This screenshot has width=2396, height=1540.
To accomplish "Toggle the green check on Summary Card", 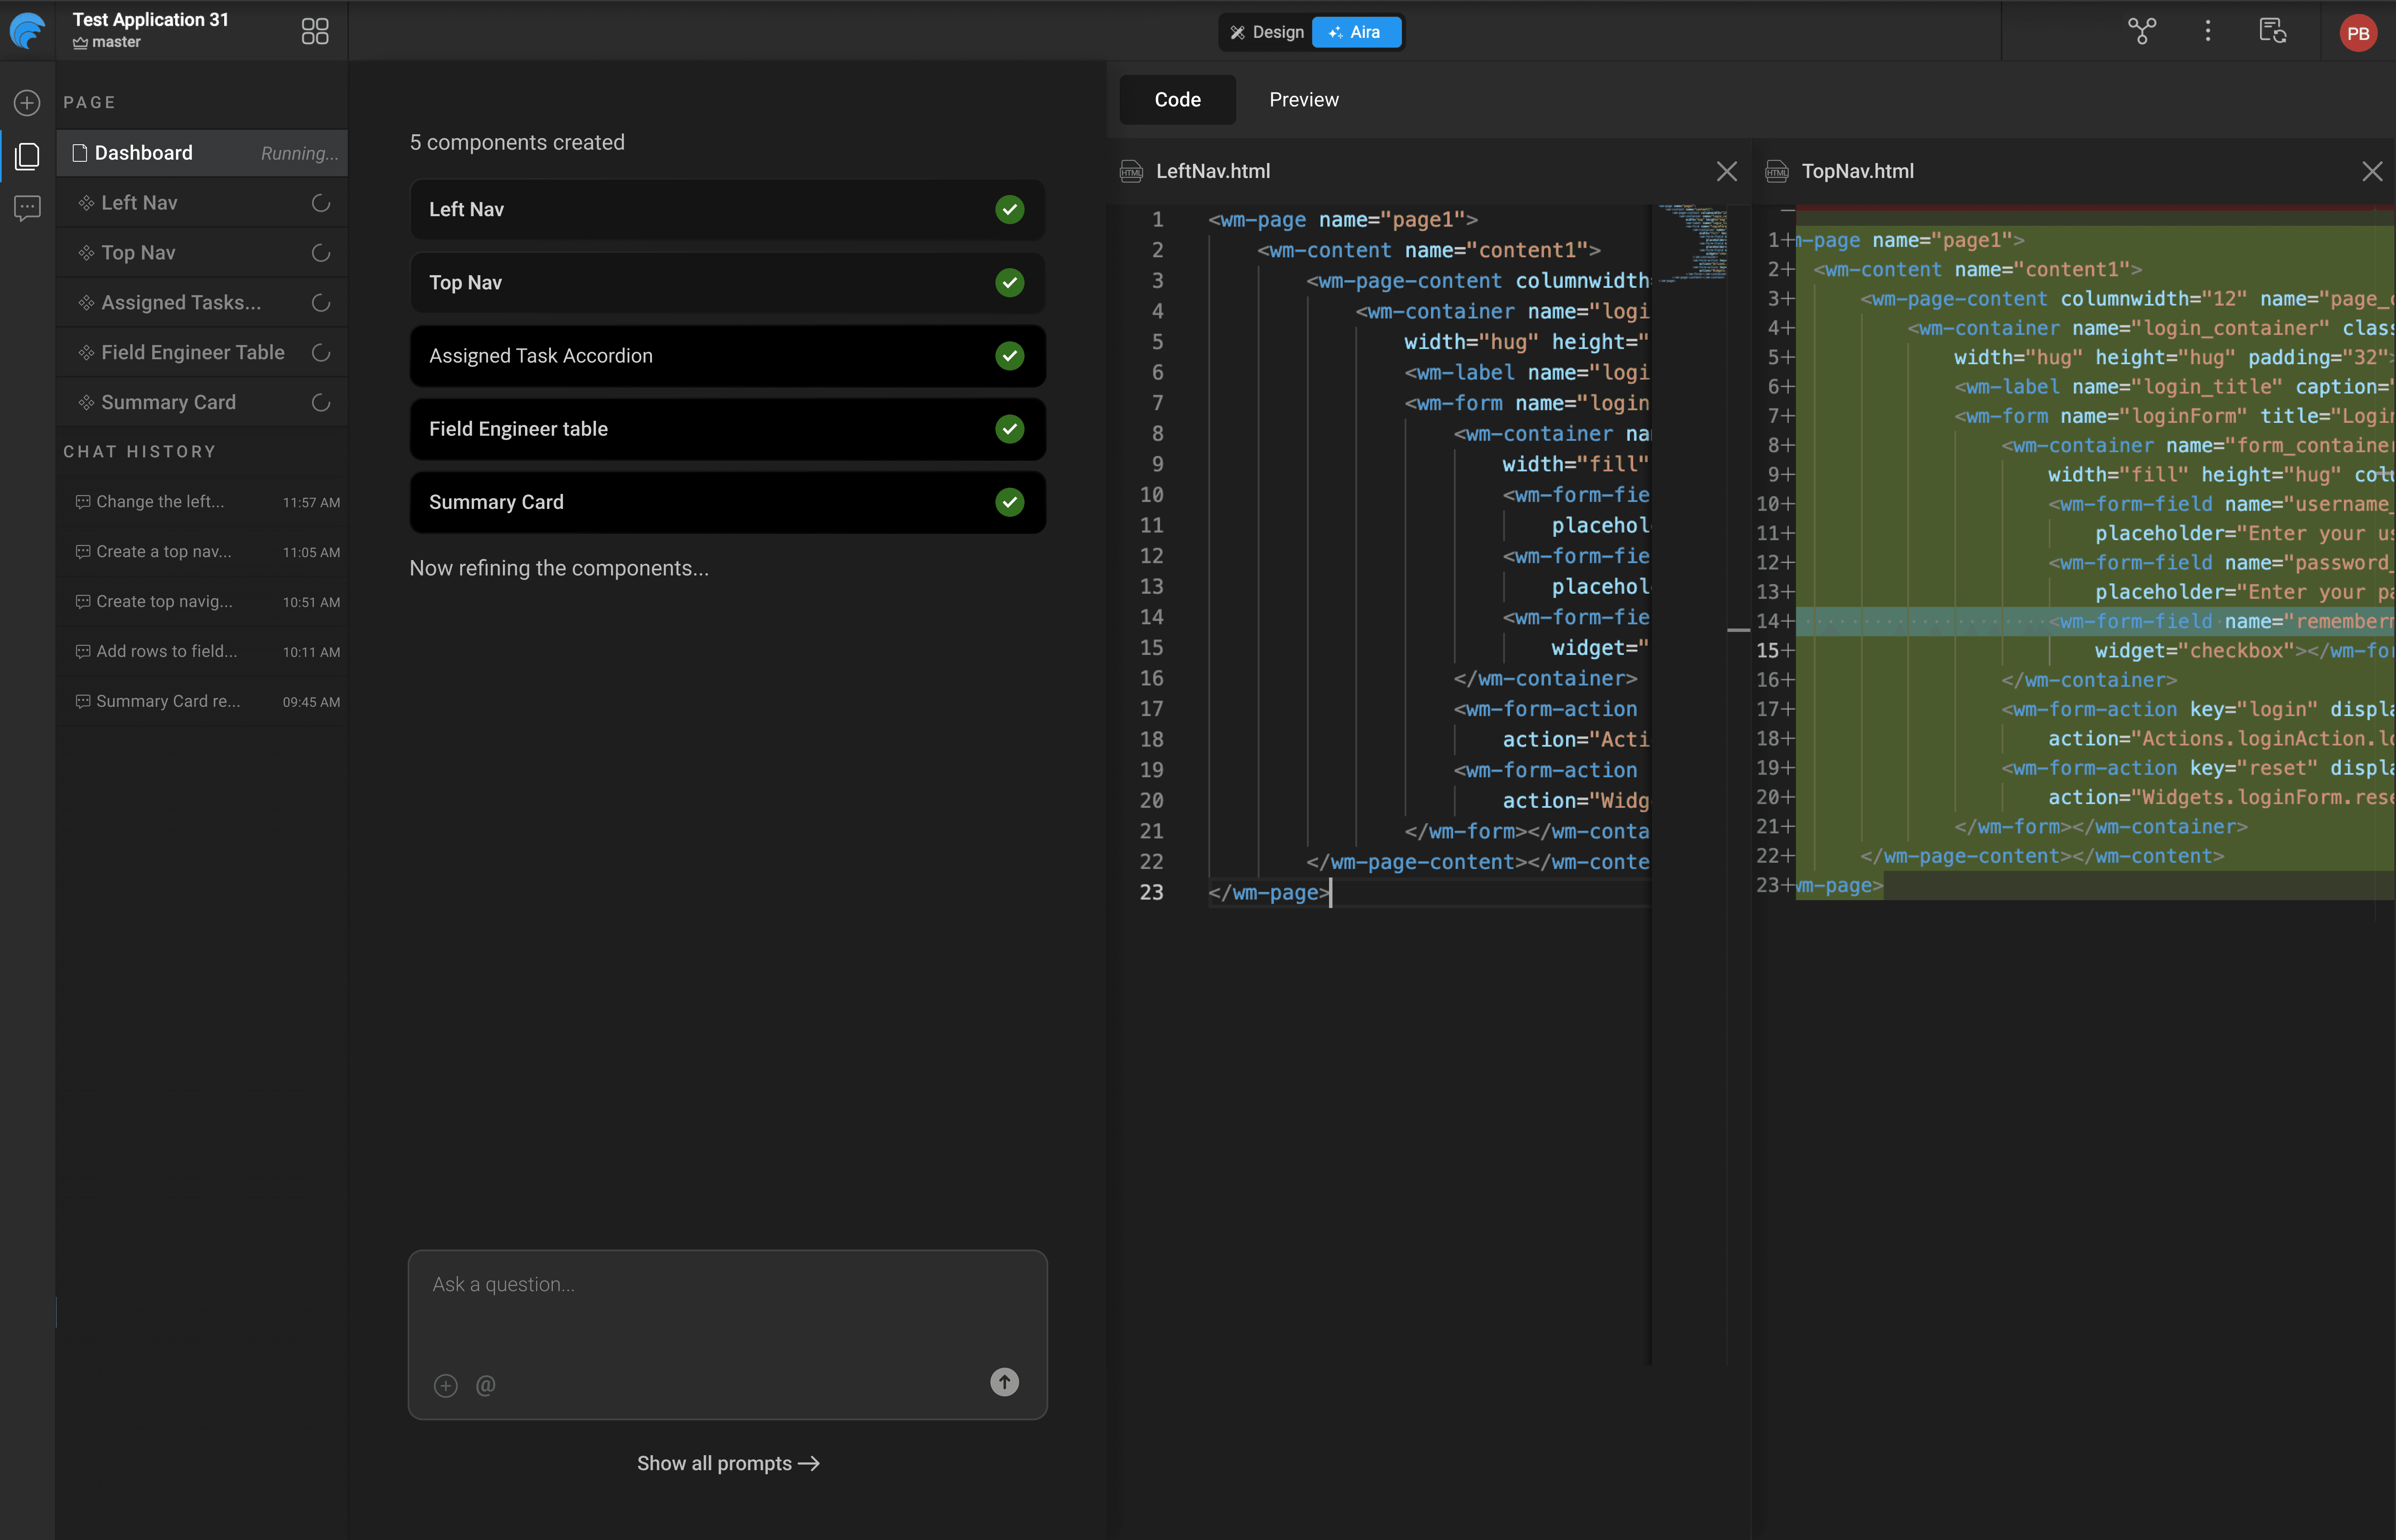I will 1010,502.
